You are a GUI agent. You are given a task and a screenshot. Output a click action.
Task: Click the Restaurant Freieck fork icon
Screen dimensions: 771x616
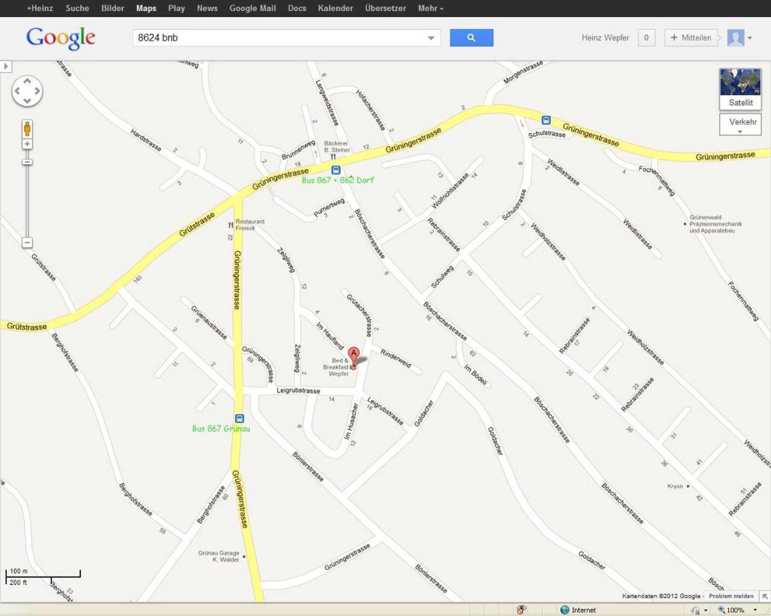click(231, 225)
